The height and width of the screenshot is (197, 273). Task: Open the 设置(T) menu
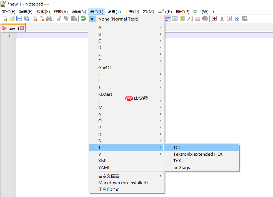point(114,11)
